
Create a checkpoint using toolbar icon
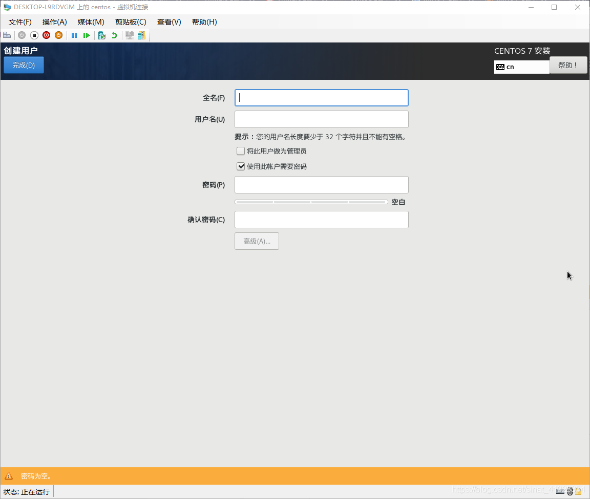[x=101, y=35]
